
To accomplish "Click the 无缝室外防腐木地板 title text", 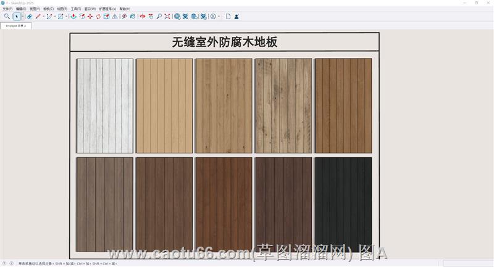I will [225, 42].
